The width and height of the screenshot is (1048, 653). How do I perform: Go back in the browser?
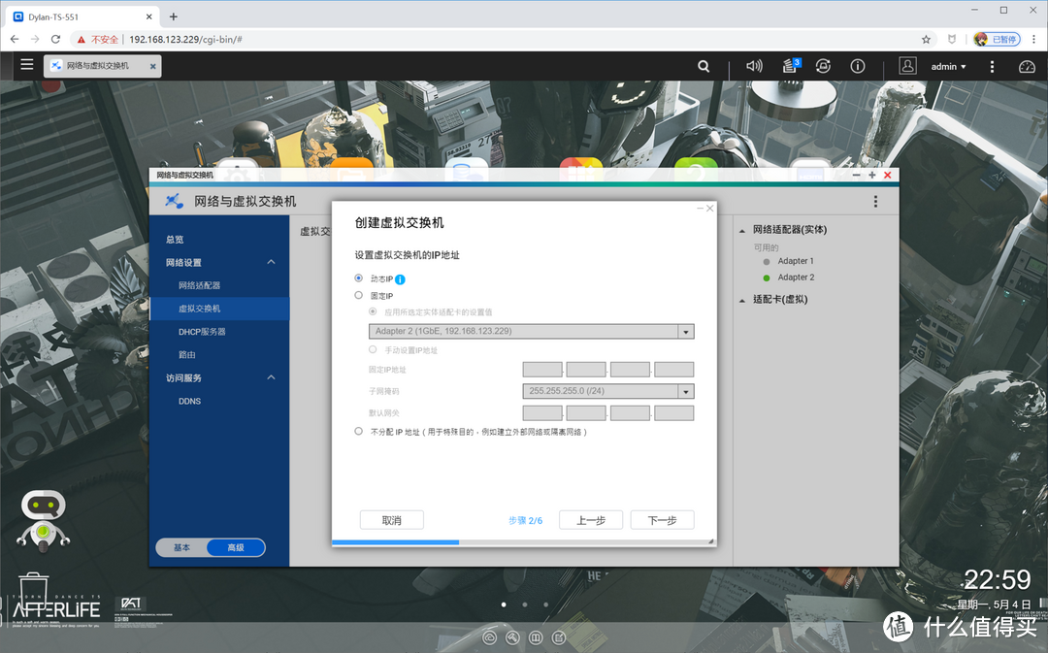(15, 40)
